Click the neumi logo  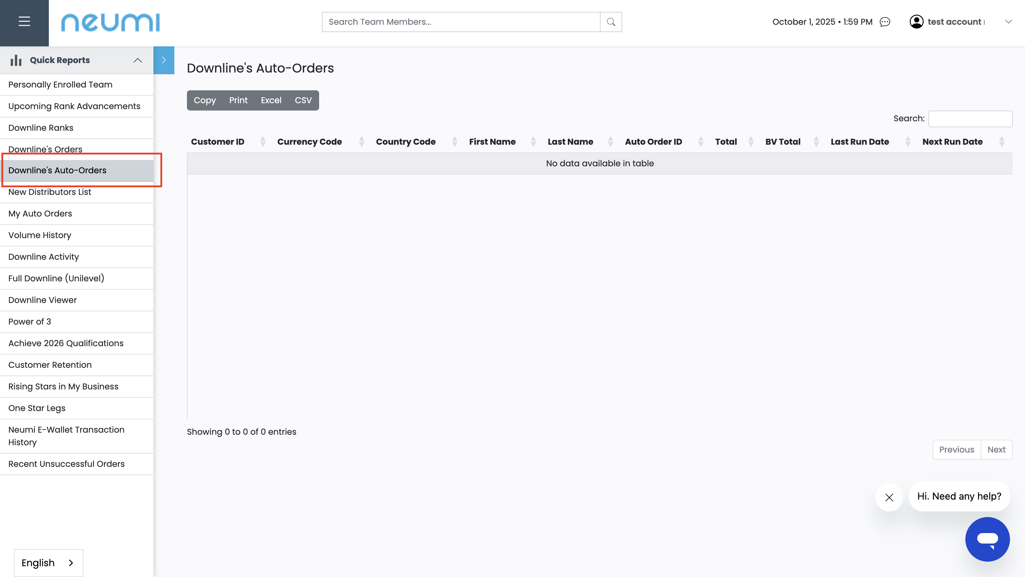tap(110, 22)
